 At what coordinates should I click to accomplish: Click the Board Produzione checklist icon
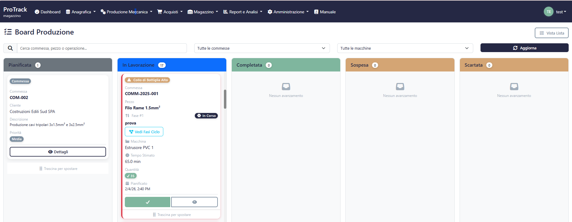click(x=8, y=32)
